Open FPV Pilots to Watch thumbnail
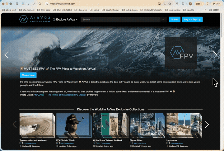 74,125
